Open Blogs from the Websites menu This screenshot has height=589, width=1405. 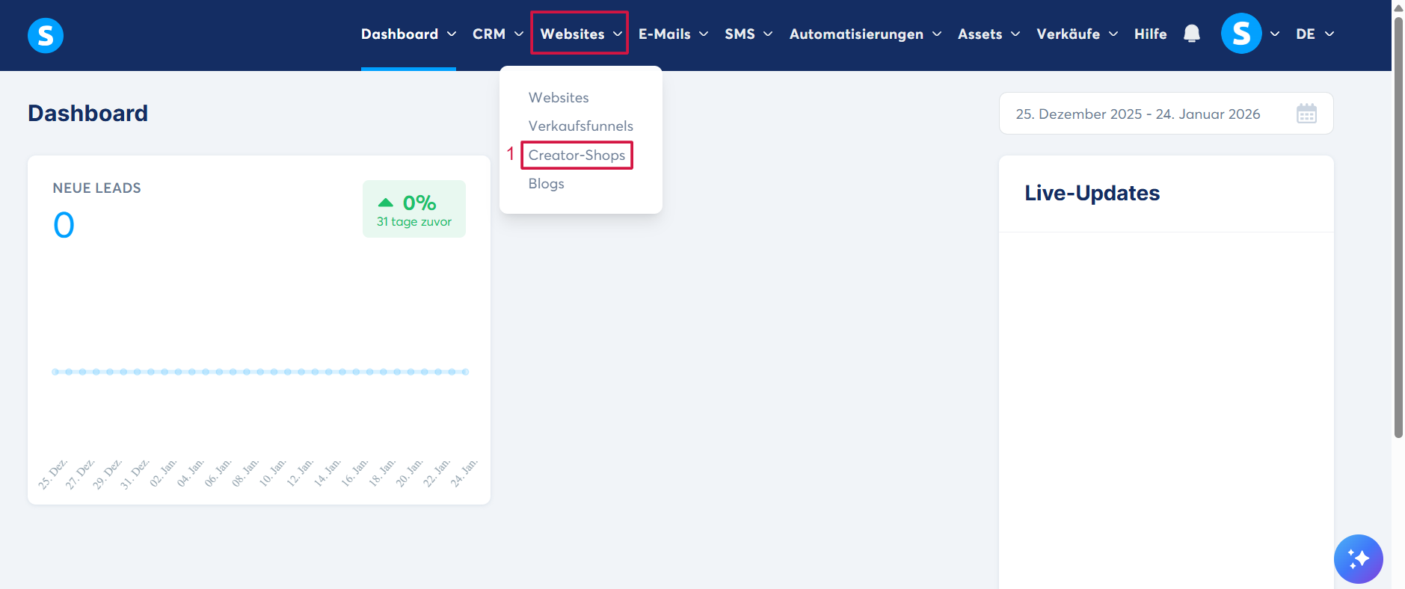[x=546, y=183]
